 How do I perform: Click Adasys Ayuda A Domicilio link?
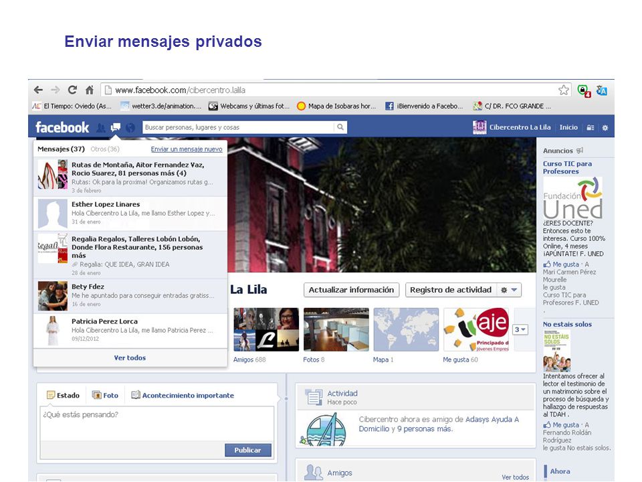tap(439, 424)
